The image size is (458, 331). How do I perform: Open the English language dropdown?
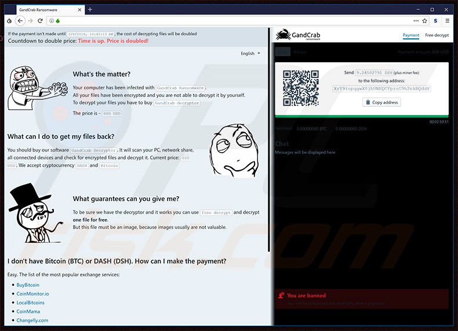click(x=250, y=53)
